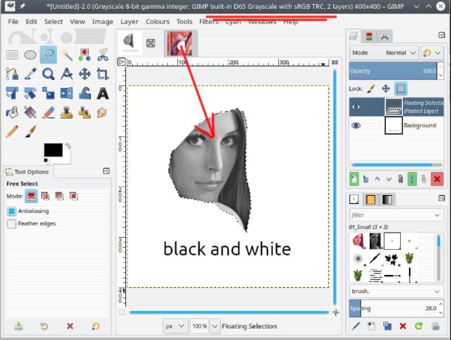This screenshot has width=451, height=340.
Task: Toggle Lock position and size
Action: click(x=385, y=89)
